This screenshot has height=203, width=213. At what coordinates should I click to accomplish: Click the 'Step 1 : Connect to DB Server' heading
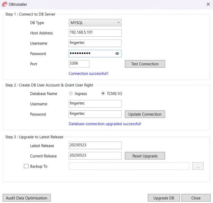(30, 14)
